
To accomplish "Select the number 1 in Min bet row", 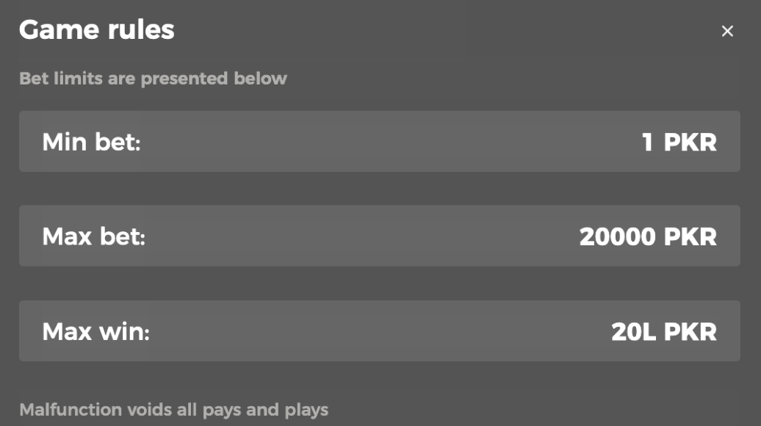I will tap(647, 142).
